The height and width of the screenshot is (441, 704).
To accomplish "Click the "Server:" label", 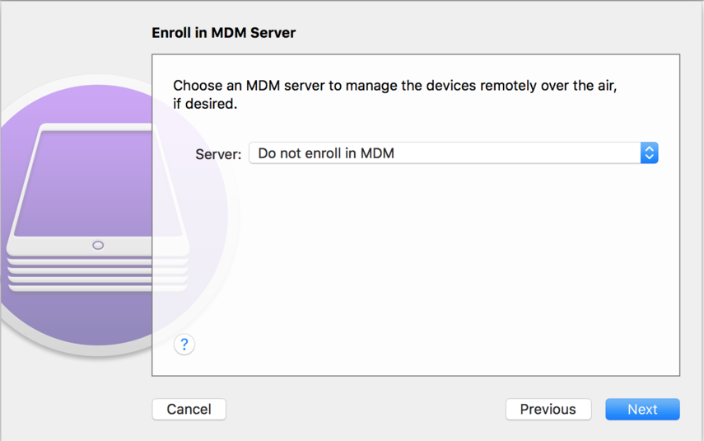I will pos(218,154).
